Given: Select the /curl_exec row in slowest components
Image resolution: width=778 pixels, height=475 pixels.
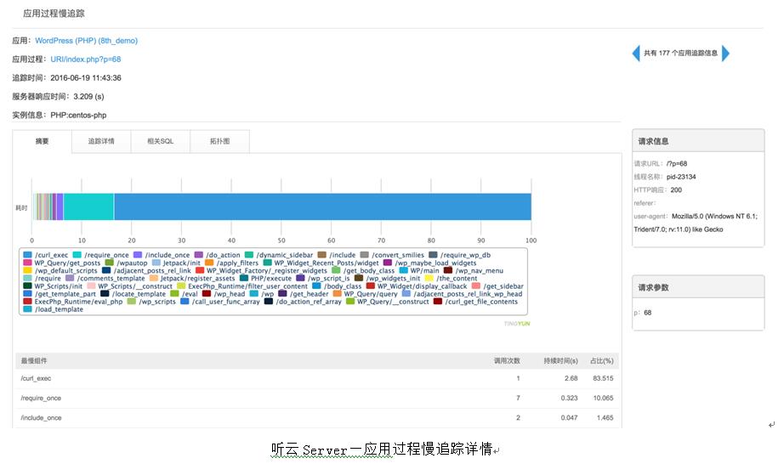Looking at the screenshot, I should [317, 378].
